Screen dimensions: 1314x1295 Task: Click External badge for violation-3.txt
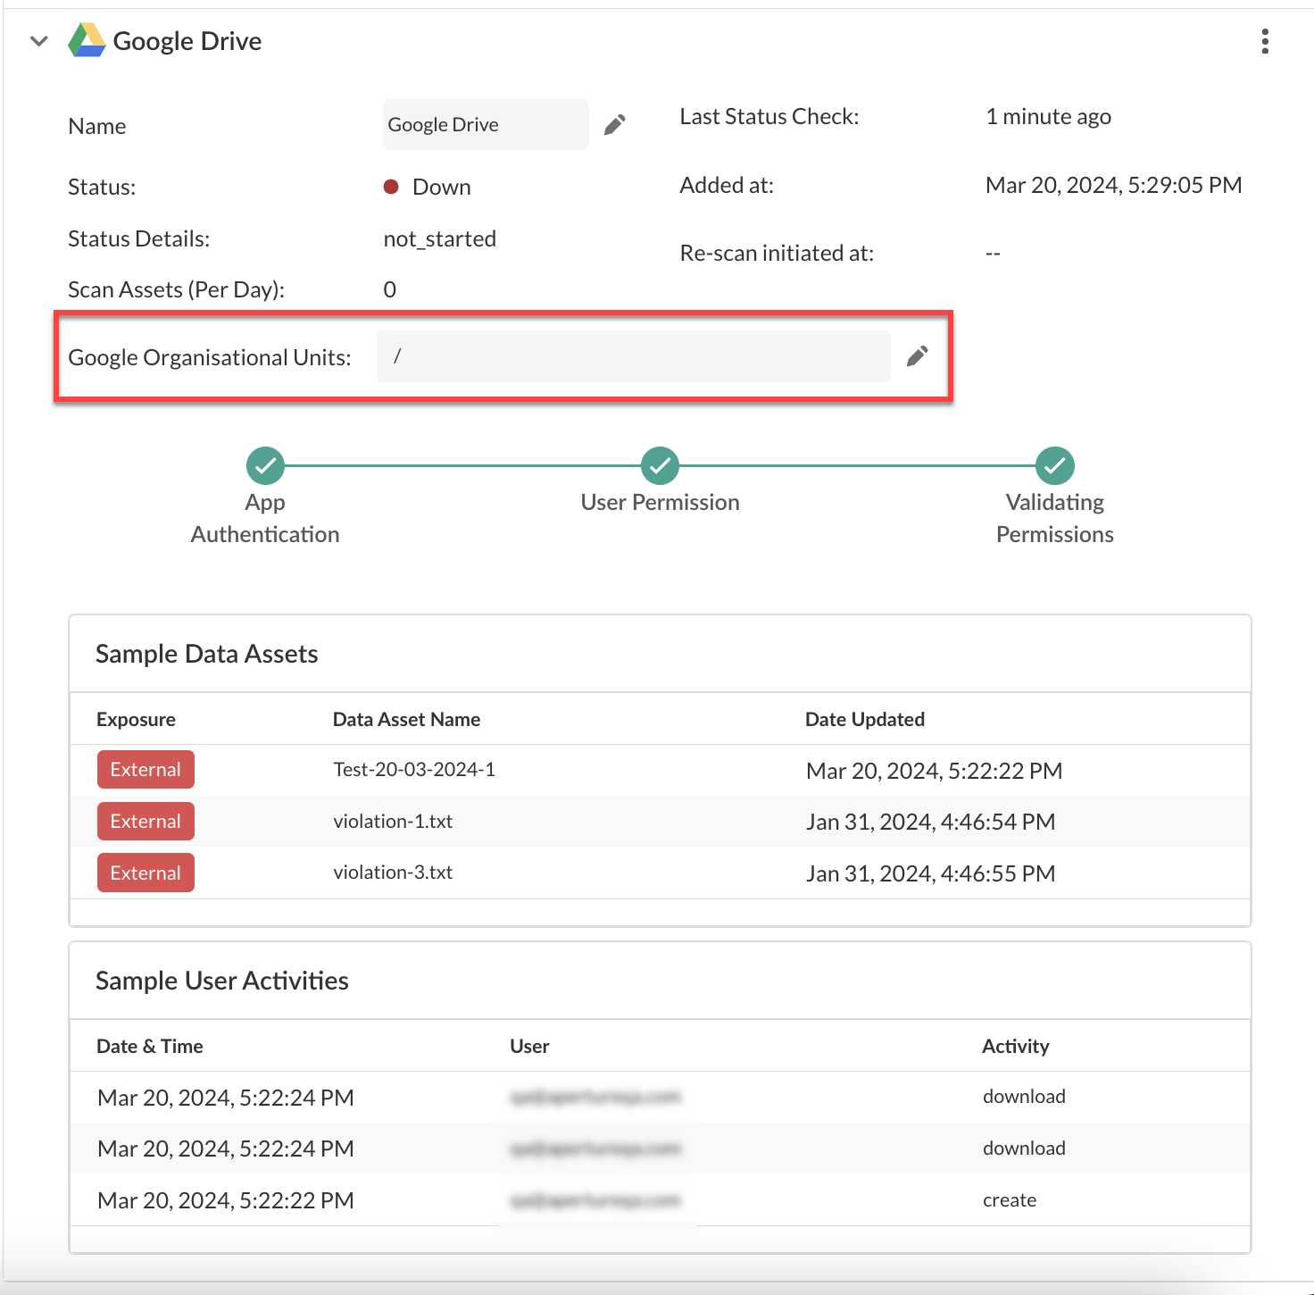click(146, 873)
